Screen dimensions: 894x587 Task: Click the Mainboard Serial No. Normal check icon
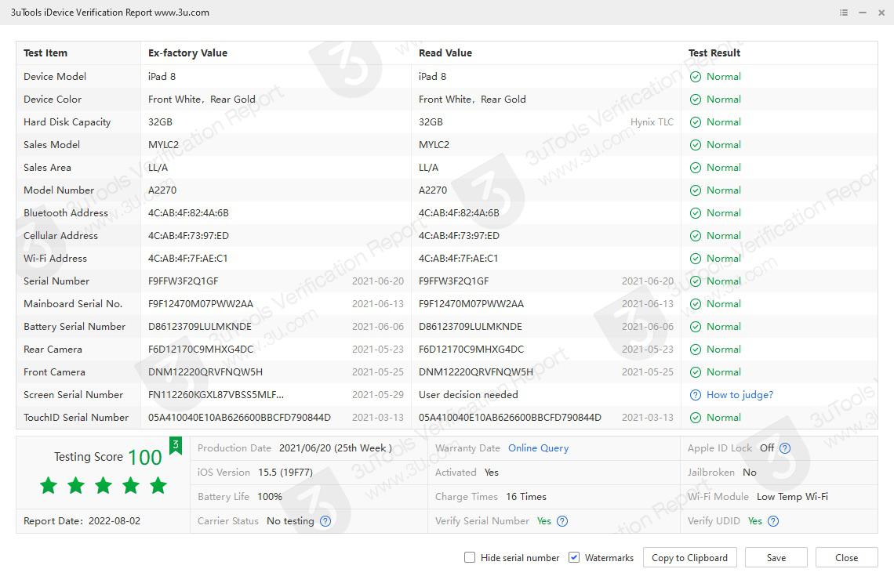(696, 304)
